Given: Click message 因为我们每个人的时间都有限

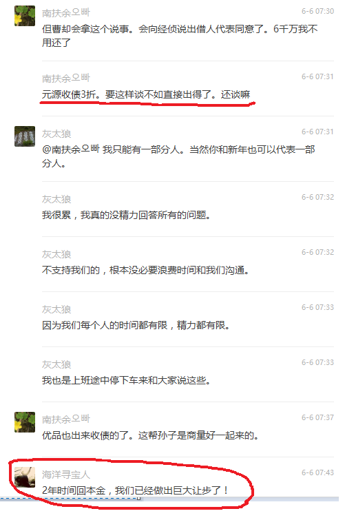Looking at the screenshot, I should [136, 325].
